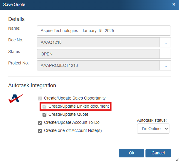Viewport: 179px width, 161px height.
Task: Toggle Create/Update Linked document checkbox
Action: (44, 106)
